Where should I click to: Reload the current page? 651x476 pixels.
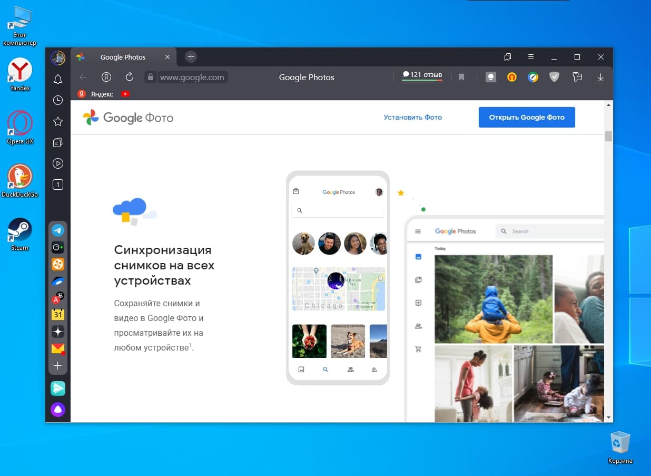point(130,77)
